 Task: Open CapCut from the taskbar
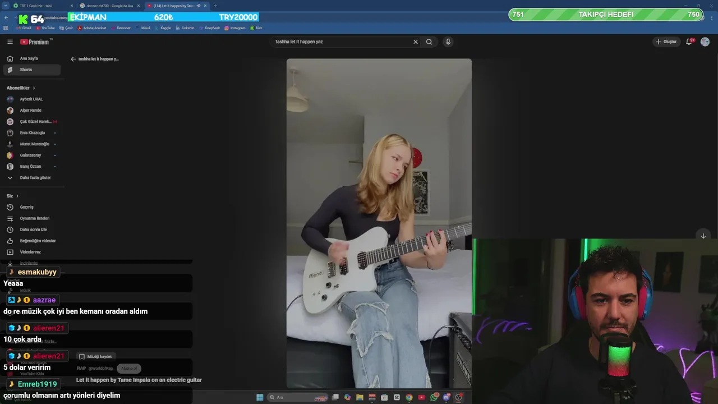(397, 397)
